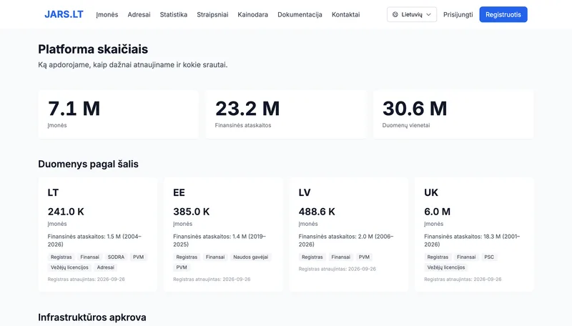Open Dokumentacija in the navigation

(300, 14)
